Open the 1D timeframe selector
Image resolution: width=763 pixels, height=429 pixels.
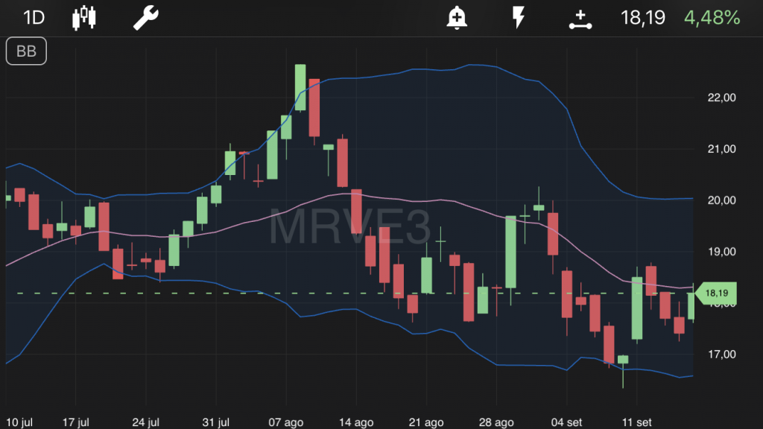click(34, 18)
